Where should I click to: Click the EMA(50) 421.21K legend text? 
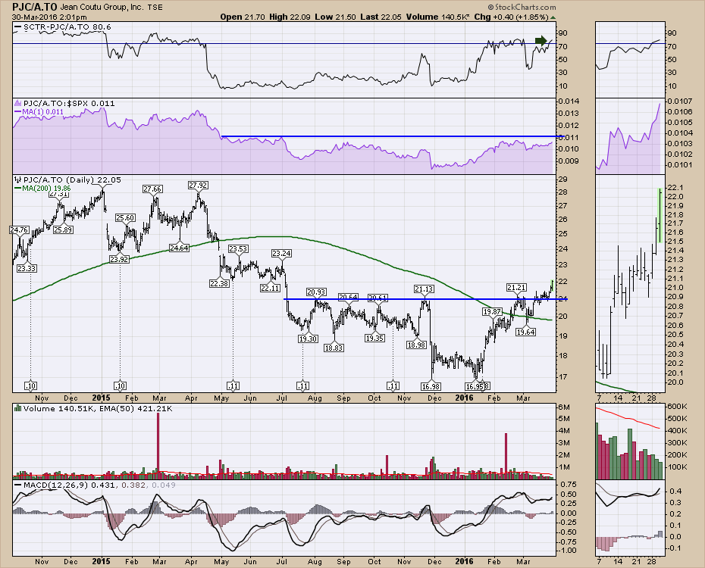pos(137,409)
